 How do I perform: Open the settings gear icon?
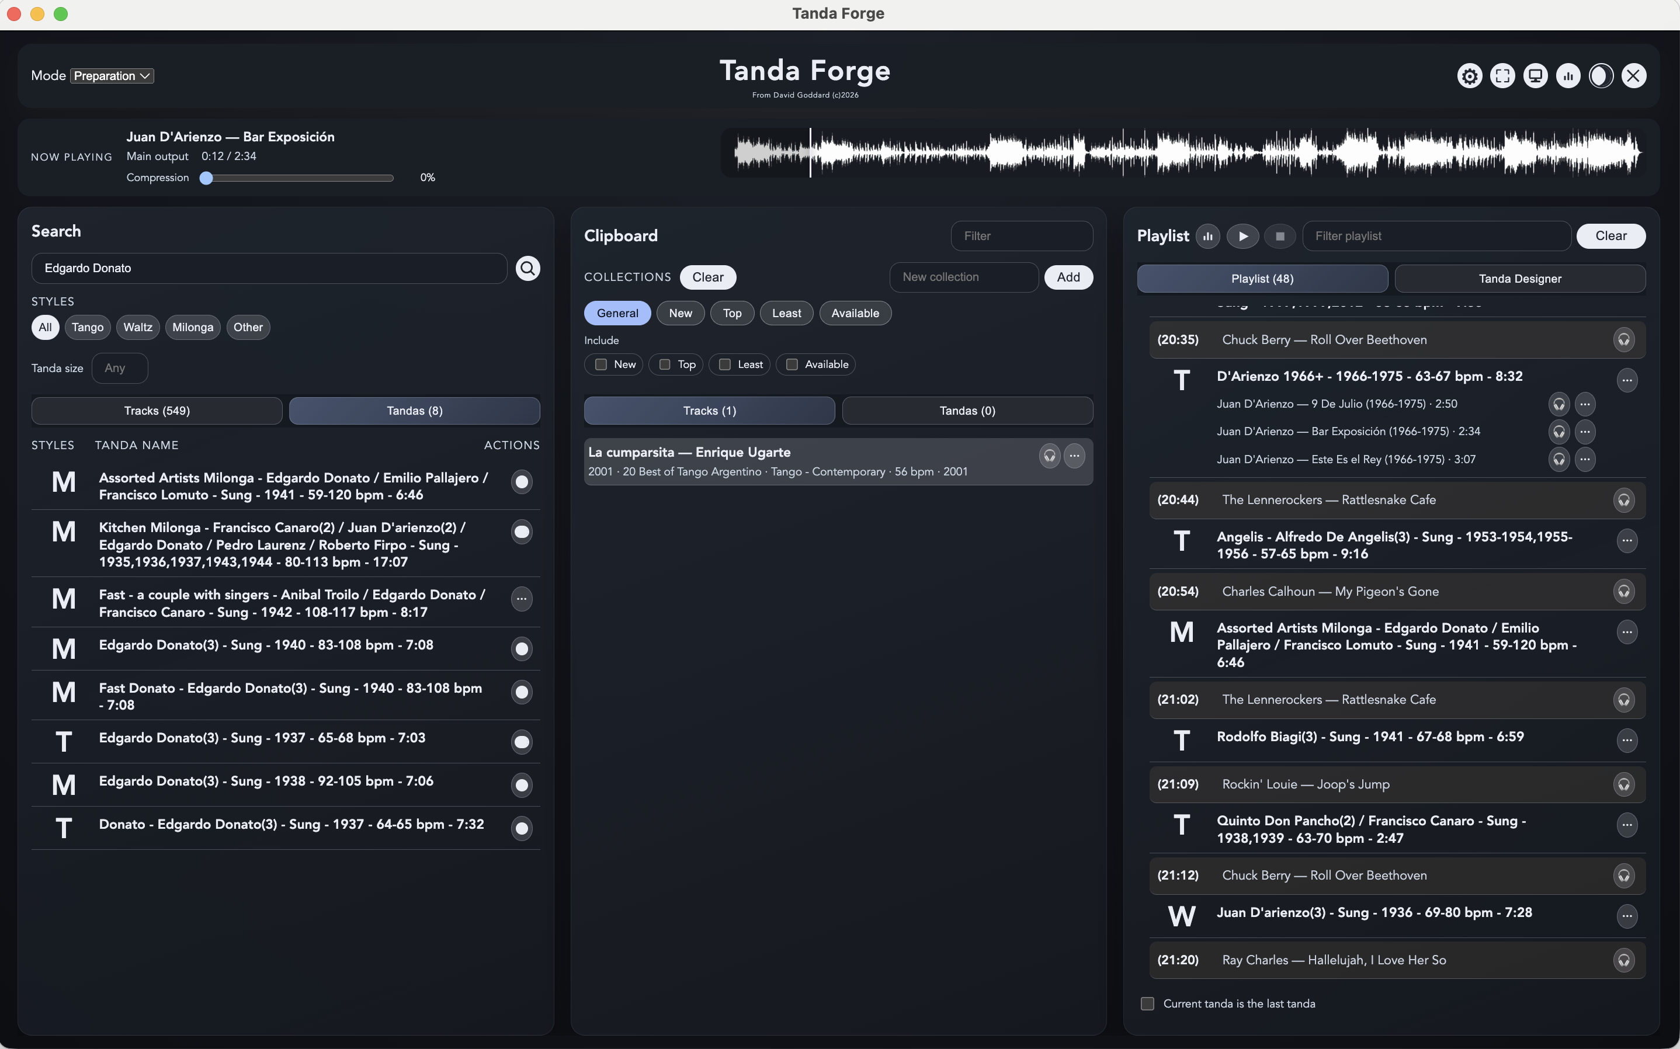tap(1469, 75)
